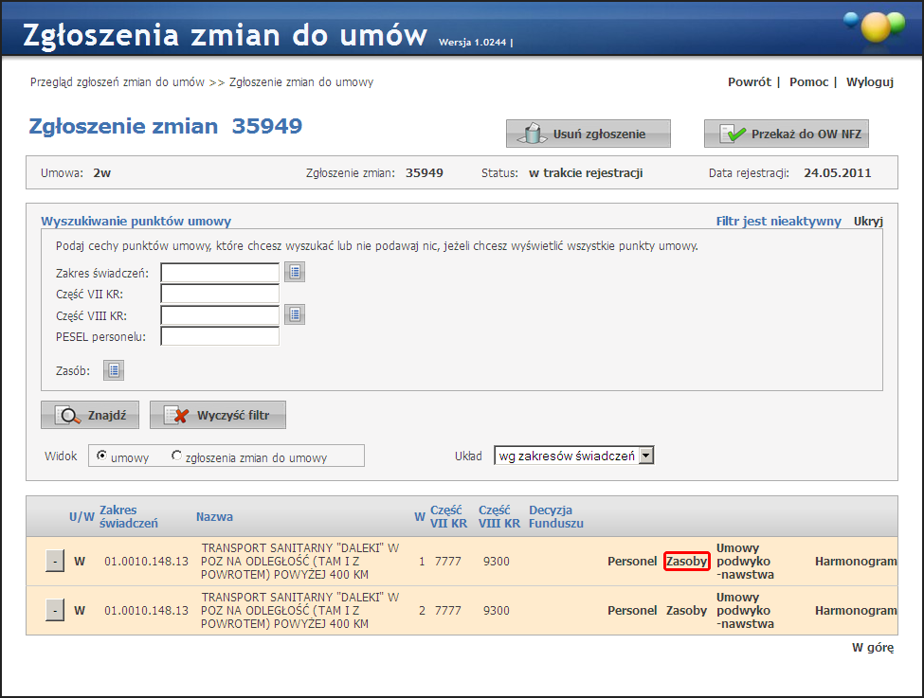Screen dimensions: 924x698
Task: Collapse the first table row with minus button
Action: point(55,562)
